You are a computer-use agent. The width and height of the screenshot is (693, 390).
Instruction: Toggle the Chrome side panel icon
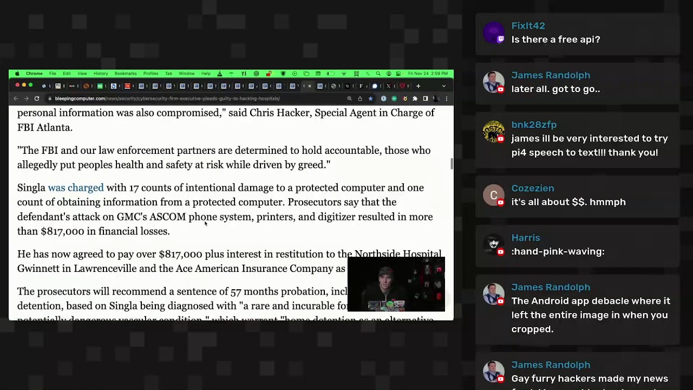tap(426, 99)
